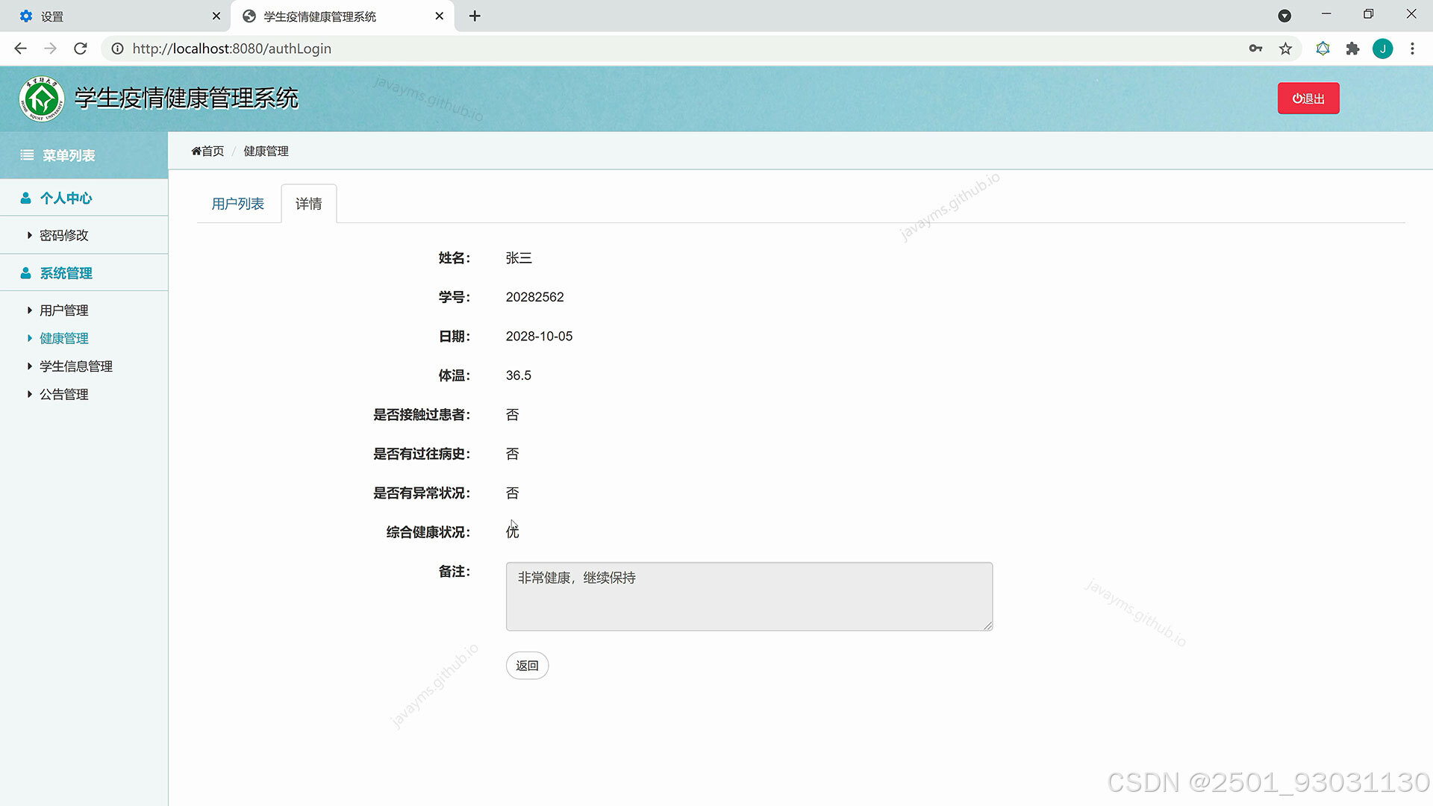Viewport: 1433px width, 806px height.
Task: Click the browser back arrow
Action: [20, 49]
